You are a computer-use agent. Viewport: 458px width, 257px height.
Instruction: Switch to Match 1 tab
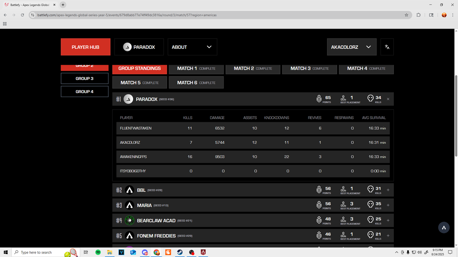point(196,69)
